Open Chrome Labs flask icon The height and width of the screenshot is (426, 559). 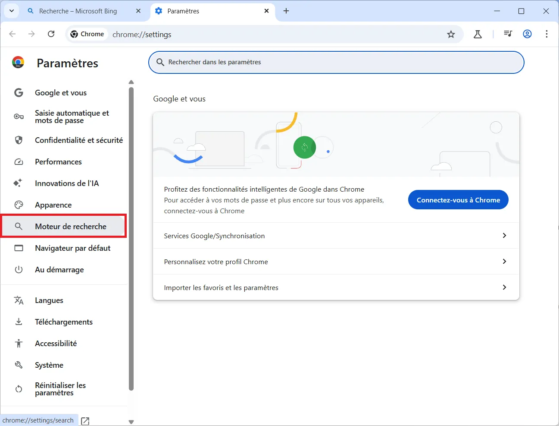[478, 34]
